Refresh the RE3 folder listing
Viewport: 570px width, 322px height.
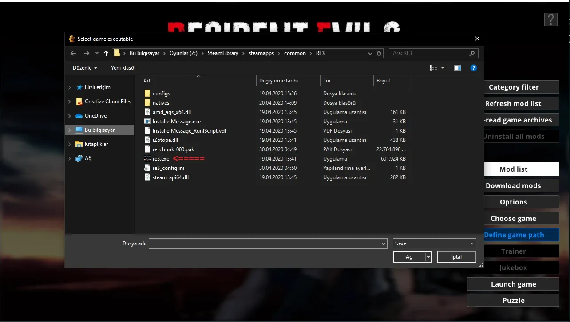pos(379,53)
